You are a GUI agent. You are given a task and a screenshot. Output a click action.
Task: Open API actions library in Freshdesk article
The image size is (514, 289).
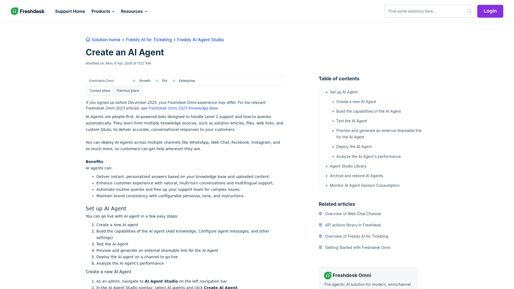(x=353, y=225)
